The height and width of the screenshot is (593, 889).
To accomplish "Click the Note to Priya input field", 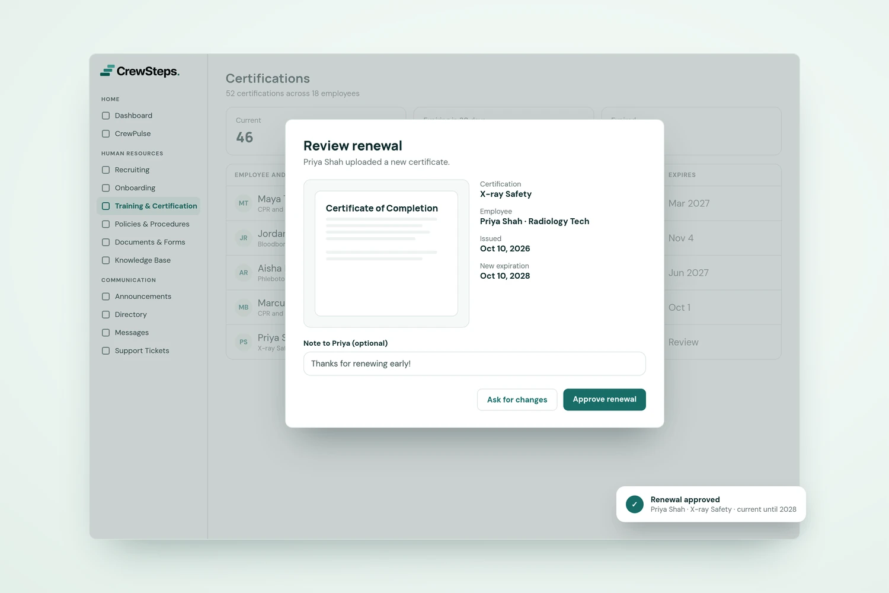I will 474,364.
